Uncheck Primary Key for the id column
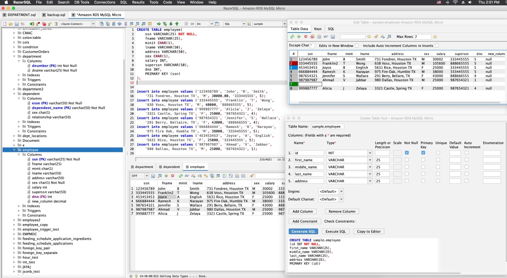This screenshot has height=278, width=507. click(423, 153)
